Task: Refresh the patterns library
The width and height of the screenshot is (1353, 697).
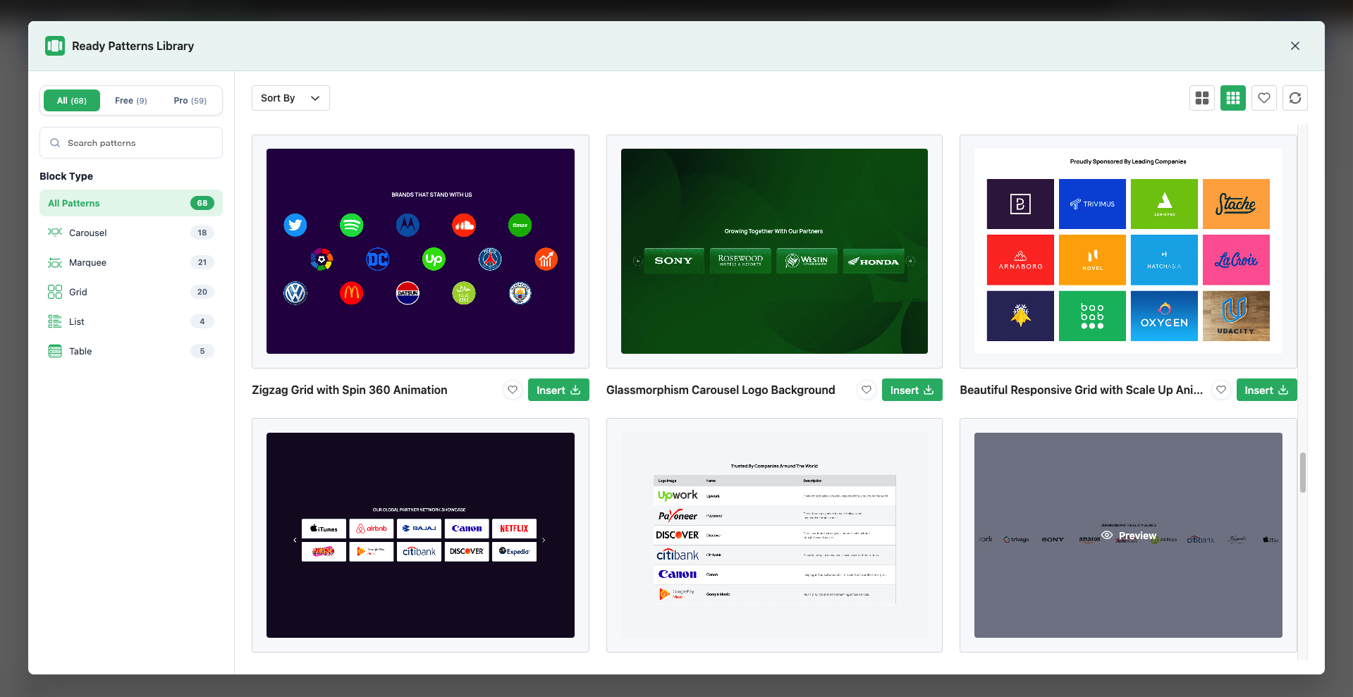Action: point(1295,98)
